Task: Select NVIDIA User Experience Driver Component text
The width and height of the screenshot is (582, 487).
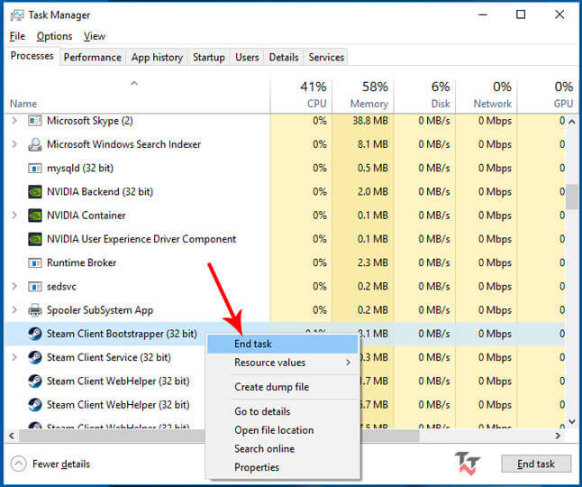Action: pyautogui.click(x=141, y=239)
